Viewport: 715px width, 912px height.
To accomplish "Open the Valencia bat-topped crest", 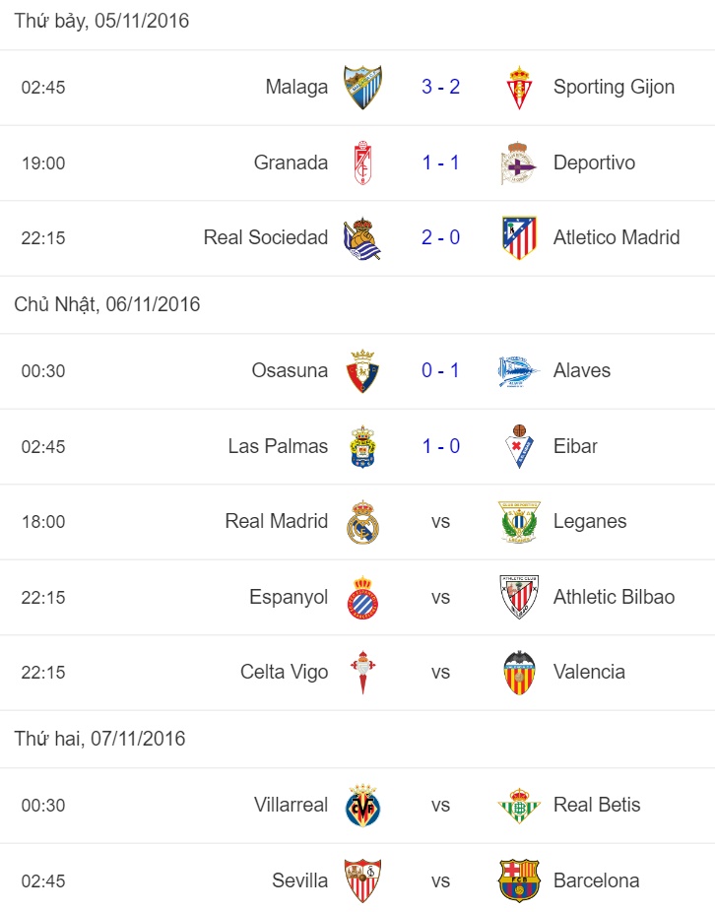I will pos(519,673).
